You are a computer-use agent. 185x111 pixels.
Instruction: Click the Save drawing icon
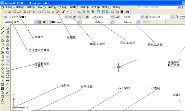click(x=14, y=12)
